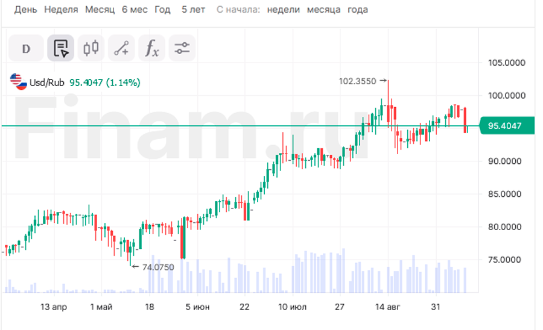
Task: Switch the range to Неделя
Action: tap(61, 10)
